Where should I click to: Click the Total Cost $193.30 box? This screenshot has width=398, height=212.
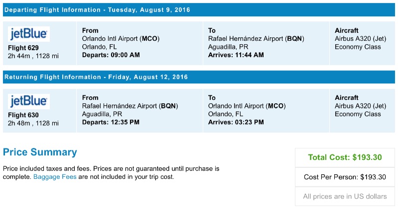pos(345,158)
